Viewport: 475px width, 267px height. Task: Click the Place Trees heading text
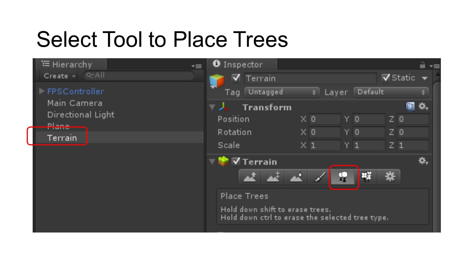(x=244, y=196)
